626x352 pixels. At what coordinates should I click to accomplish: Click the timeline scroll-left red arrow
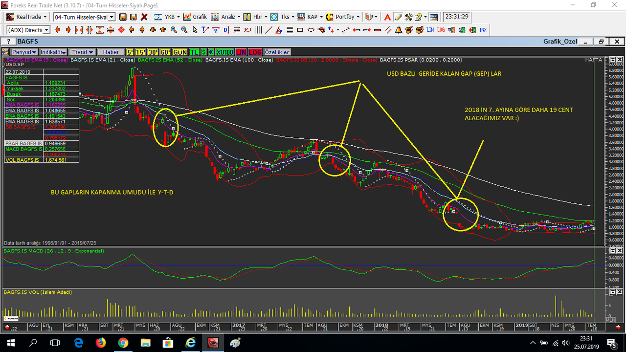[7, 327]
